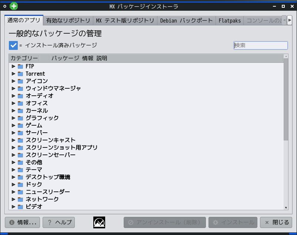
Task: Focus the 検索 search field
Action: tap(261, 45)
